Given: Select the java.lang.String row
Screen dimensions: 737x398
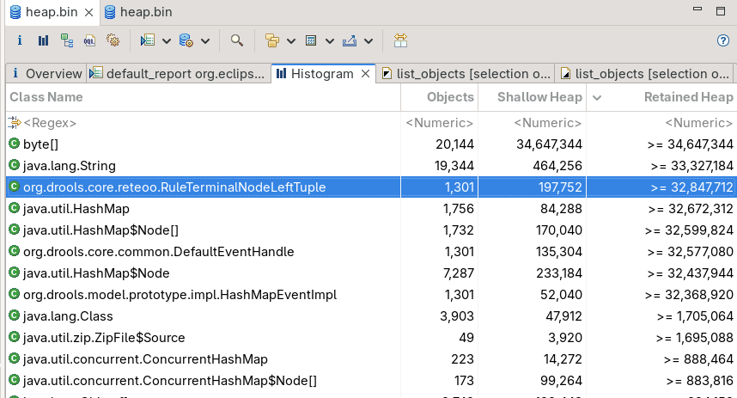Looking at the screenshot, I should (371, 166).
